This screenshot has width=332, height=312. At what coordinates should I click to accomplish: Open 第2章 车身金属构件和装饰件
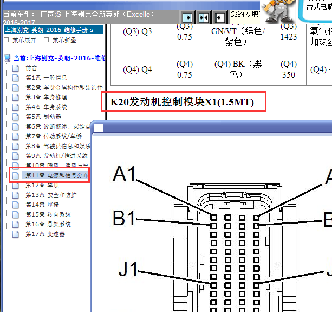pyautogui.click(x=64, y=87)
